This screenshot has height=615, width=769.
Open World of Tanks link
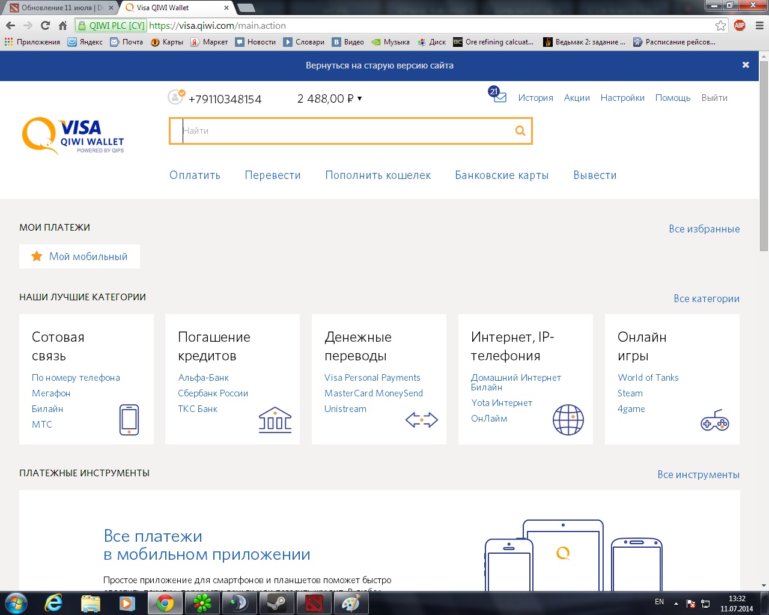(x=648, y=378)
